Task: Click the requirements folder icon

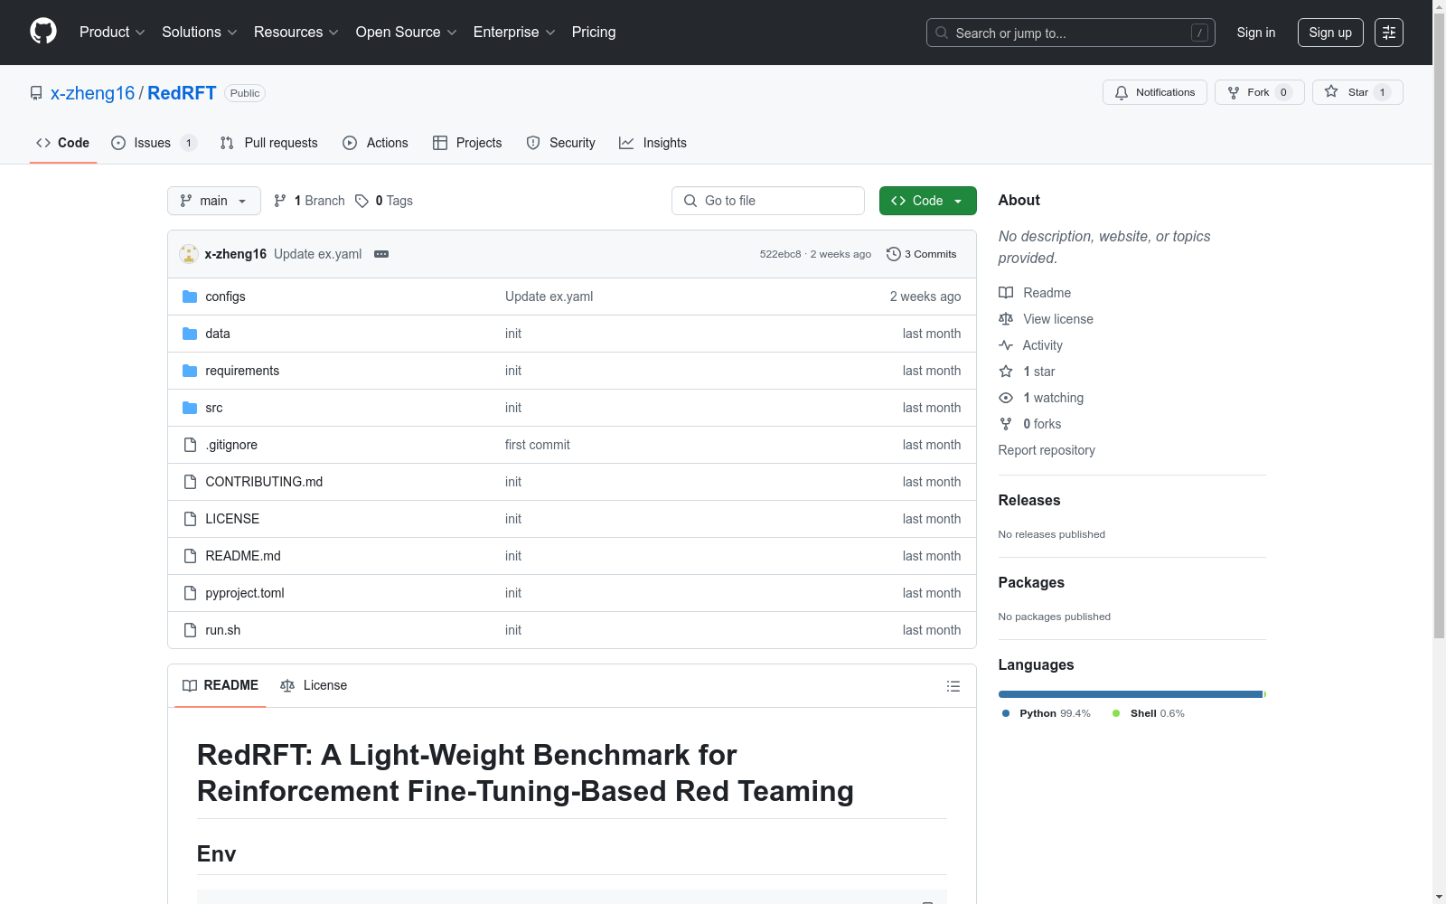Action: (190, 371)
